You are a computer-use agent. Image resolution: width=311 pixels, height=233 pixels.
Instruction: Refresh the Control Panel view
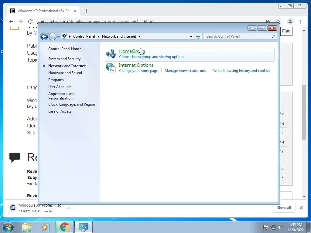198,36
